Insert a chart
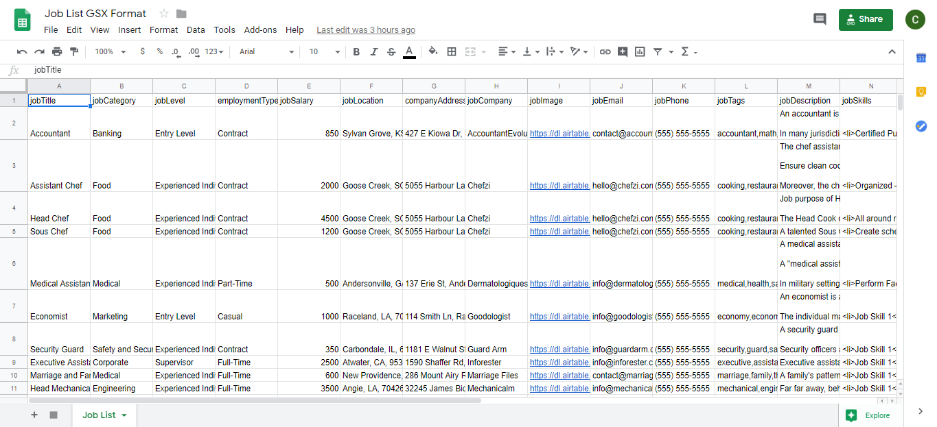 click(x=640, y=51)
